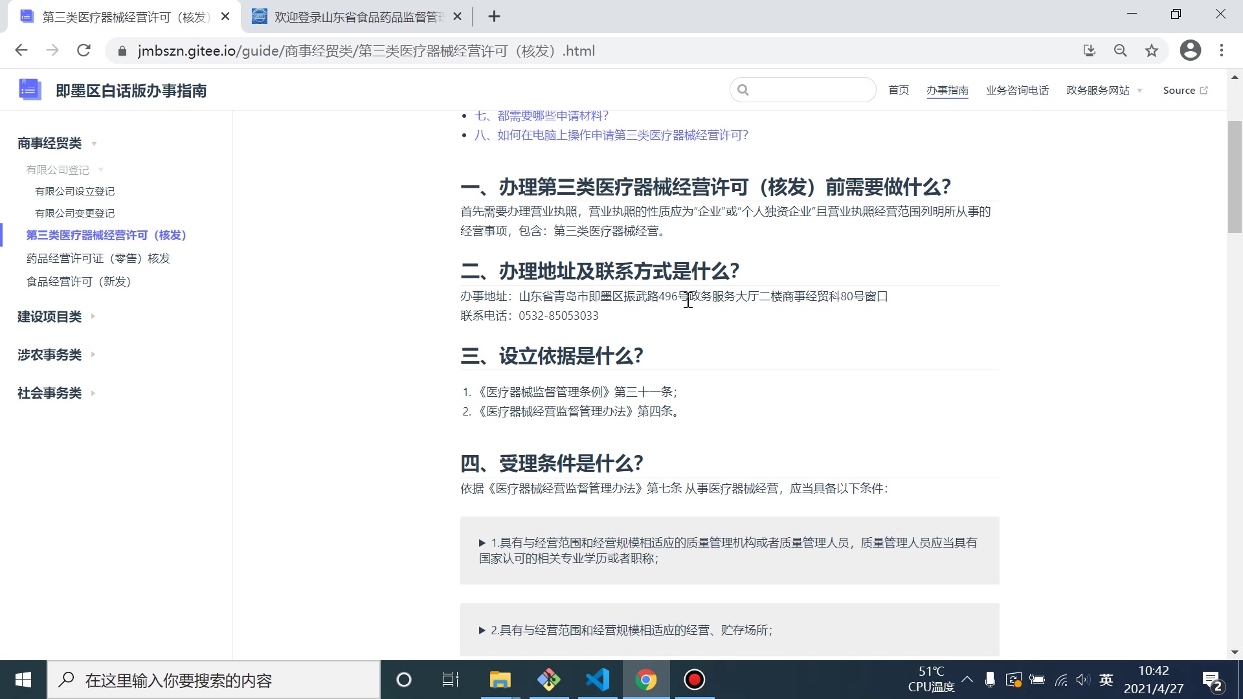Click the volume speaker tray icon
Screen dimensions: 1243x699
tap(1083, 680)
